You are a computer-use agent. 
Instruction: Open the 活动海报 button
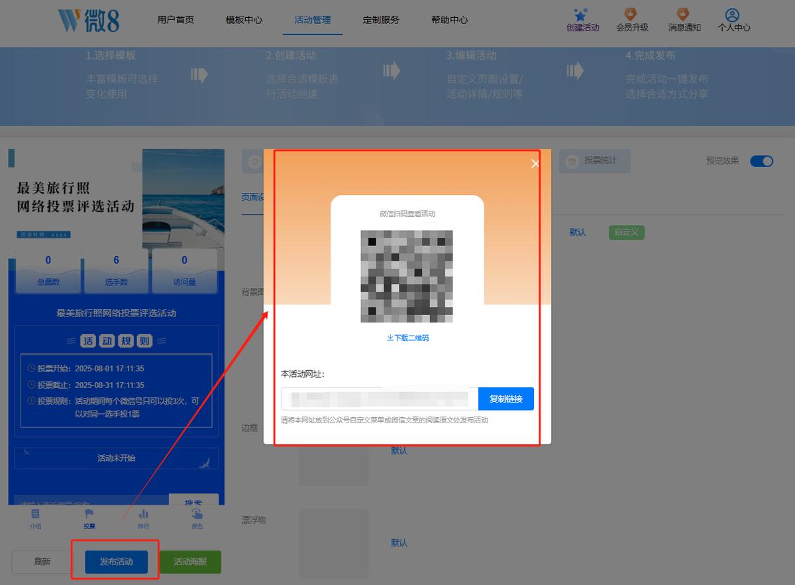pos(190,562)
